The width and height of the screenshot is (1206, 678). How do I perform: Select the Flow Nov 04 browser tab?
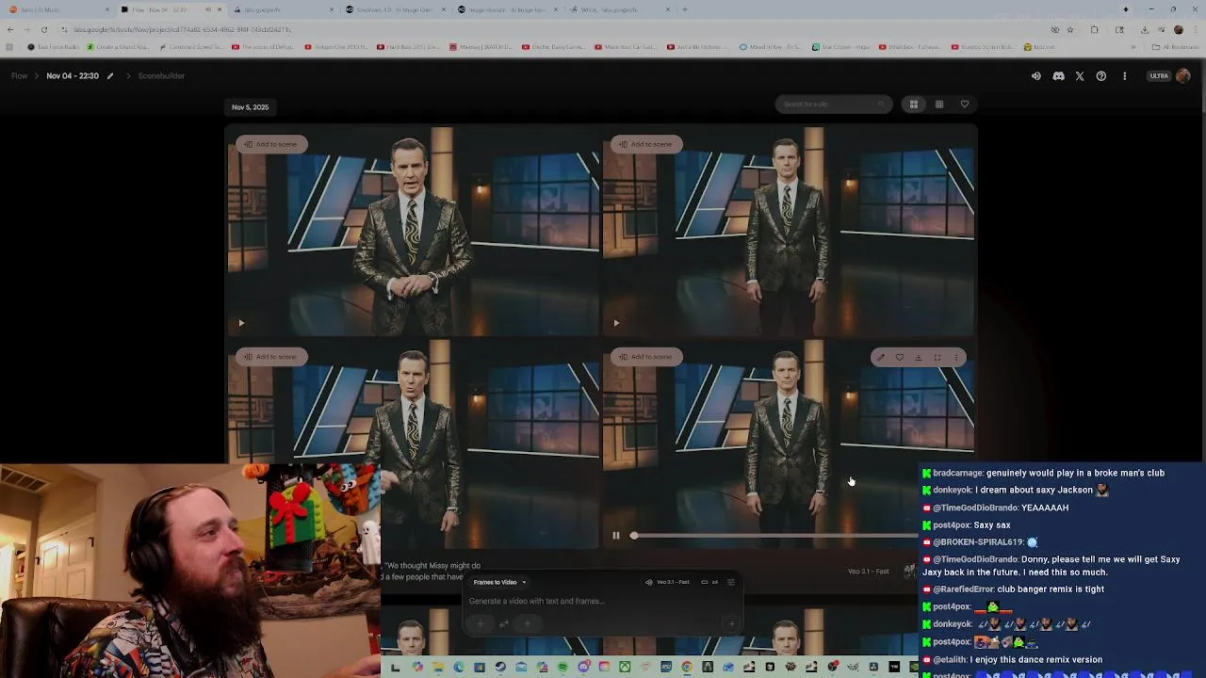(x=170, y=9)
